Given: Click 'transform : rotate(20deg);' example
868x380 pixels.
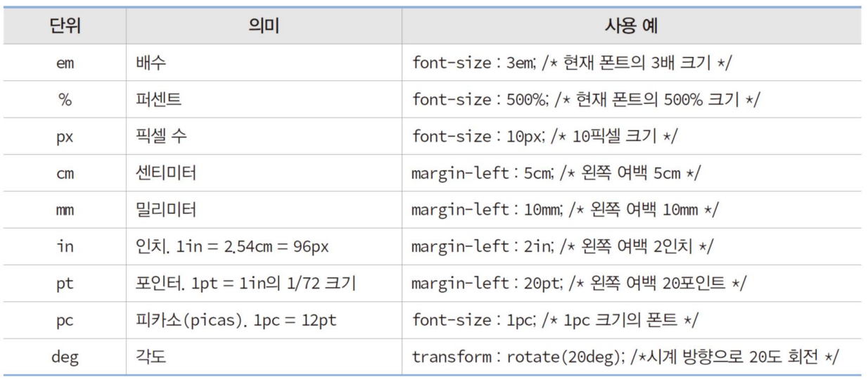Looking at the screenshot, I should pyautogui.click(x=519, y=357).
